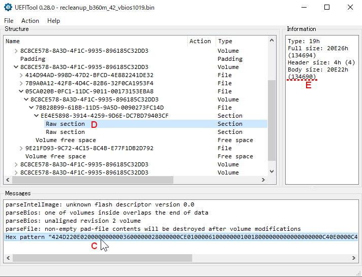Collapse the EE4E5898-3914 section node
Screen dimensions: 362x277
[36, 116]
